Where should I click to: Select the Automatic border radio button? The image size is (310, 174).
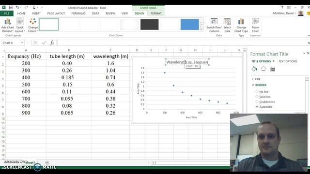coord(257,107)
